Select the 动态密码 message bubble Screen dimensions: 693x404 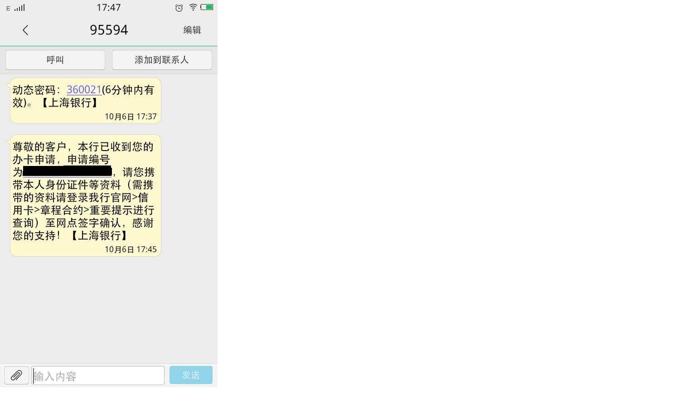click(86, 101)
